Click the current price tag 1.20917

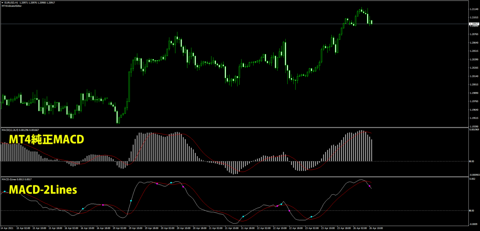474,24
